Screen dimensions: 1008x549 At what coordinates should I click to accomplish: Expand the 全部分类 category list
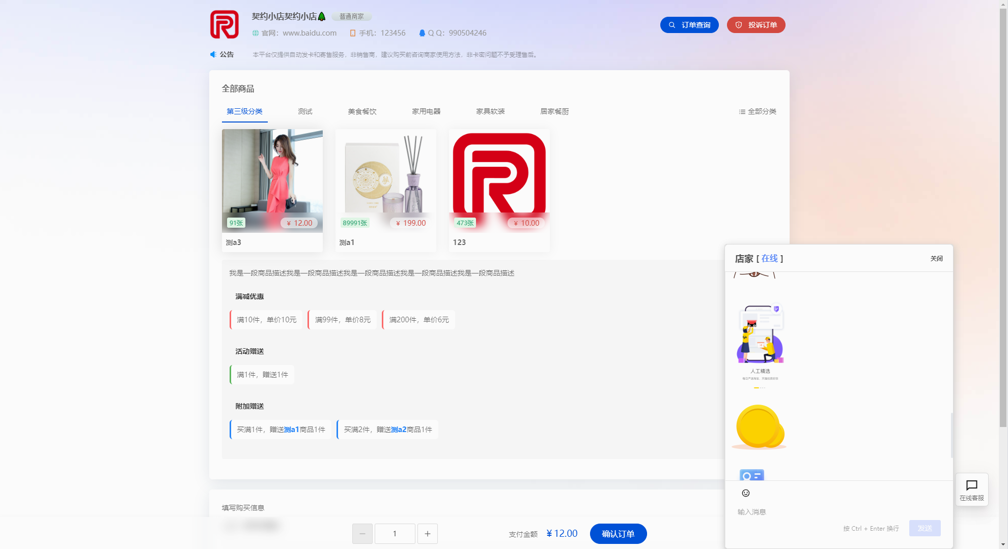click(x=758, y=111)
